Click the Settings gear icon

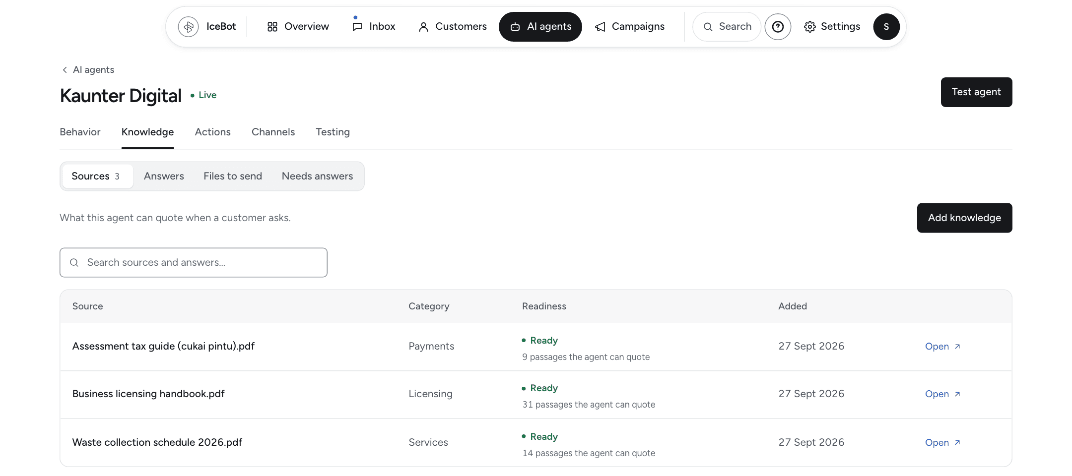tap(810, 27)
